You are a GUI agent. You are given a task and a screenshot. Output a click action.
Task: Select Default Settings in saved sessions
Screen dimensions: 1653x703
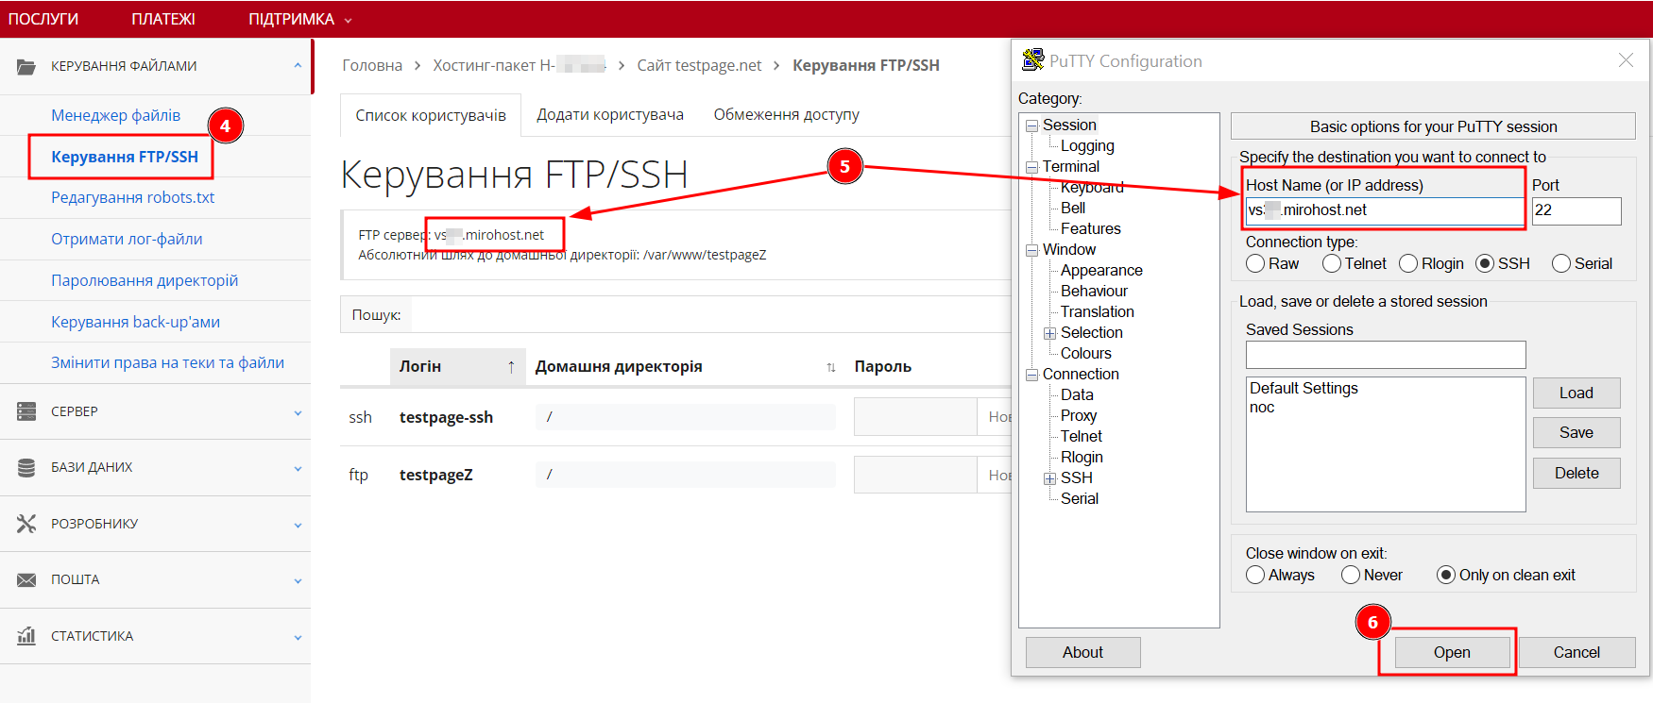1304,388
